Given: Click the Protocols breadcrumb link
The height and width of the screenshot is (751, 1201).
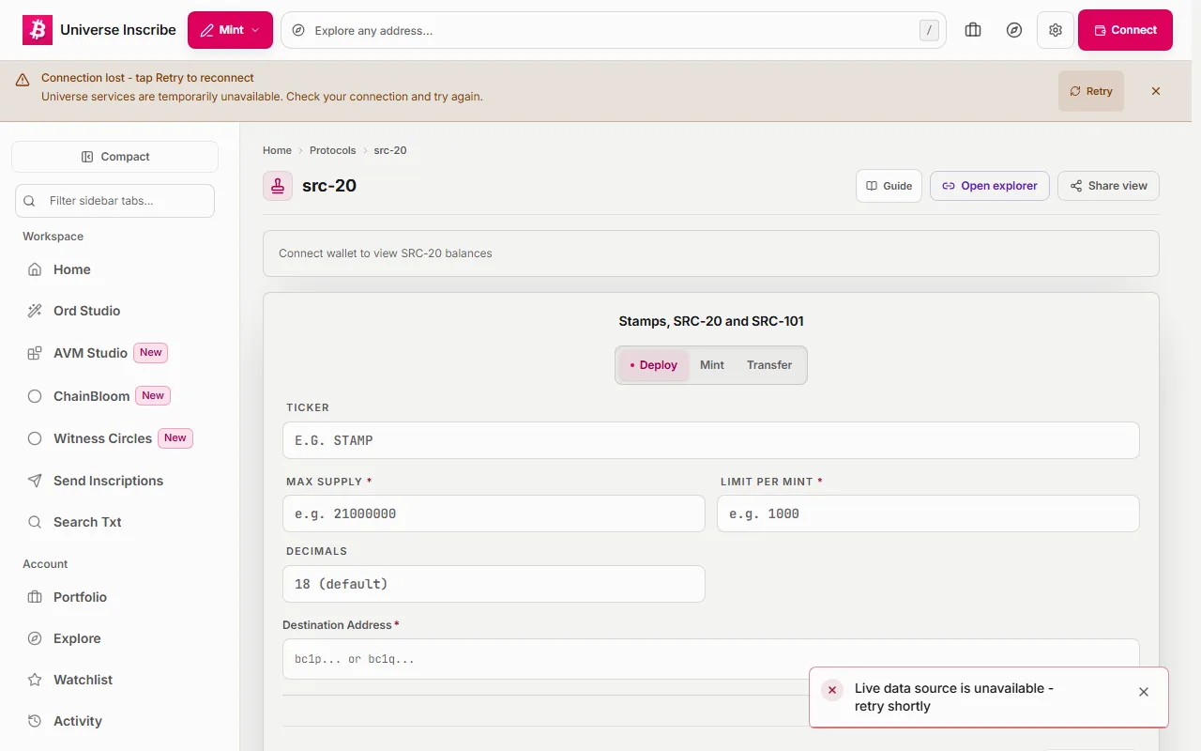Looking at the screenshot, I should click(333, 150).
